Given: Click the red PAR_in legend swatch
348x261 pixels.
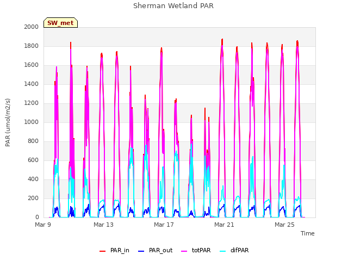Looking at the screenshot, I should pyautogui.click(x=103, y=251).
